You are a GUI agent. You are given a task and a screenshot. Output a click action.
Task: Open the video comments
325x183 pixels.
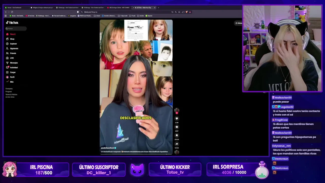[x=177, y=127]
